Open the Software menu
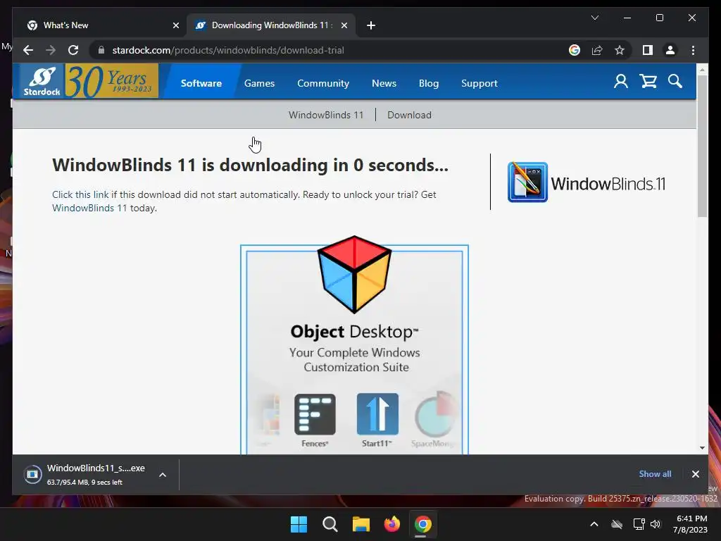The width and height of the screenshot is (721, 541). coord(201,83)
